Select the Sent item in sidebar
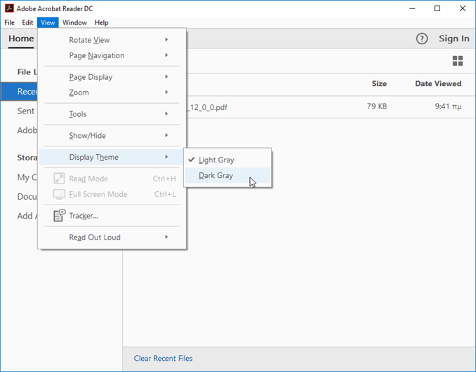This screenshot has width=476, height=372. pyautogui.click(x=25, y=111)
